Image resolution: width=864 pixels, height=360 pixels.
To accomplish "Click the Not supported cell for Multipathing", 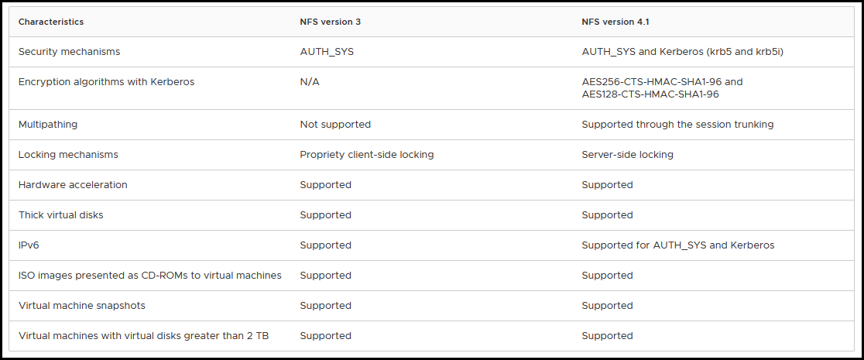I will coord(335,125).
